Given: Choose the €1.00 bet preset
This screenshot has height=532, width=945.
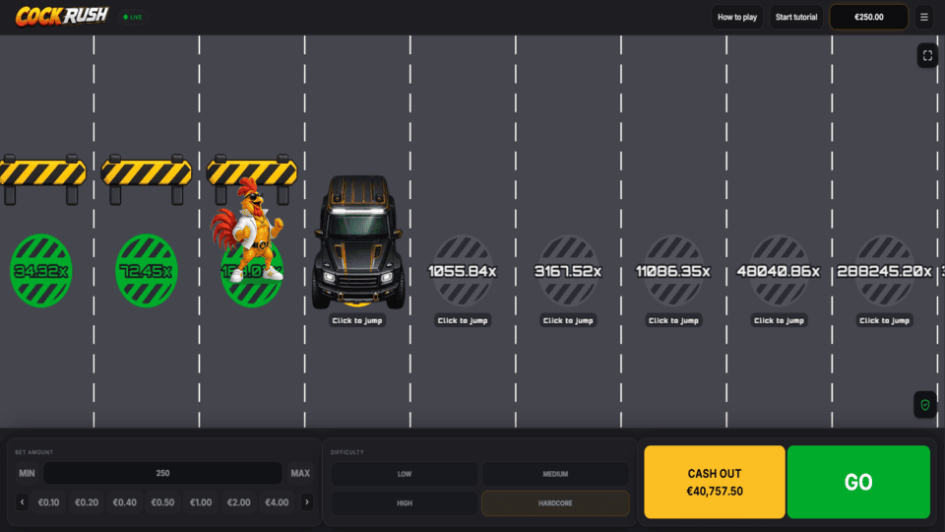Looking at the screenshot, I should (x=201, y=501).
